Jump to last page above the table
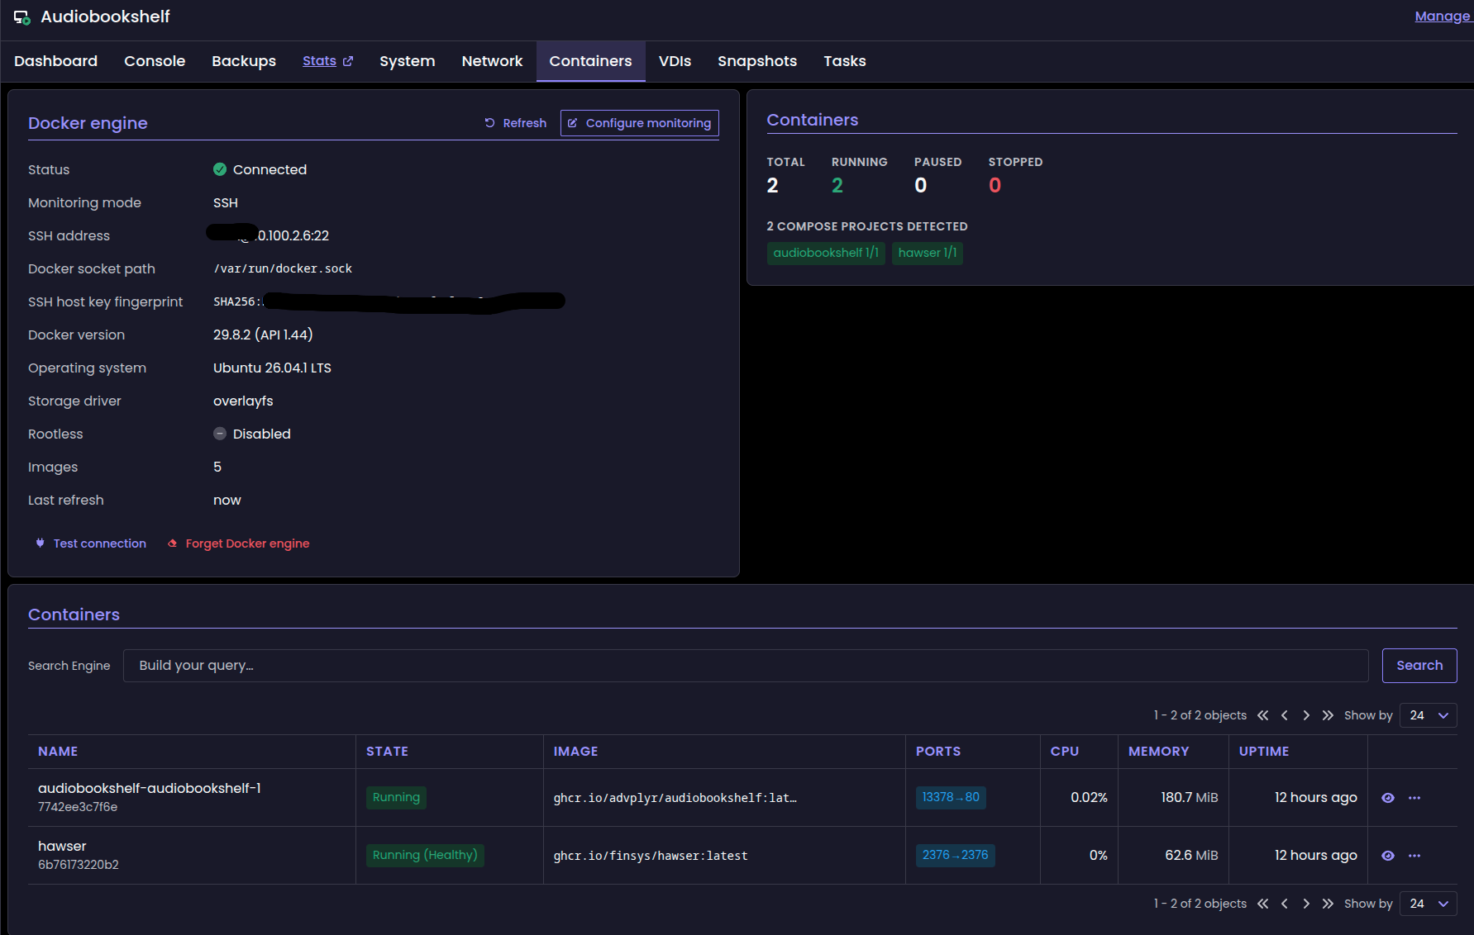 pos(1328,715)
